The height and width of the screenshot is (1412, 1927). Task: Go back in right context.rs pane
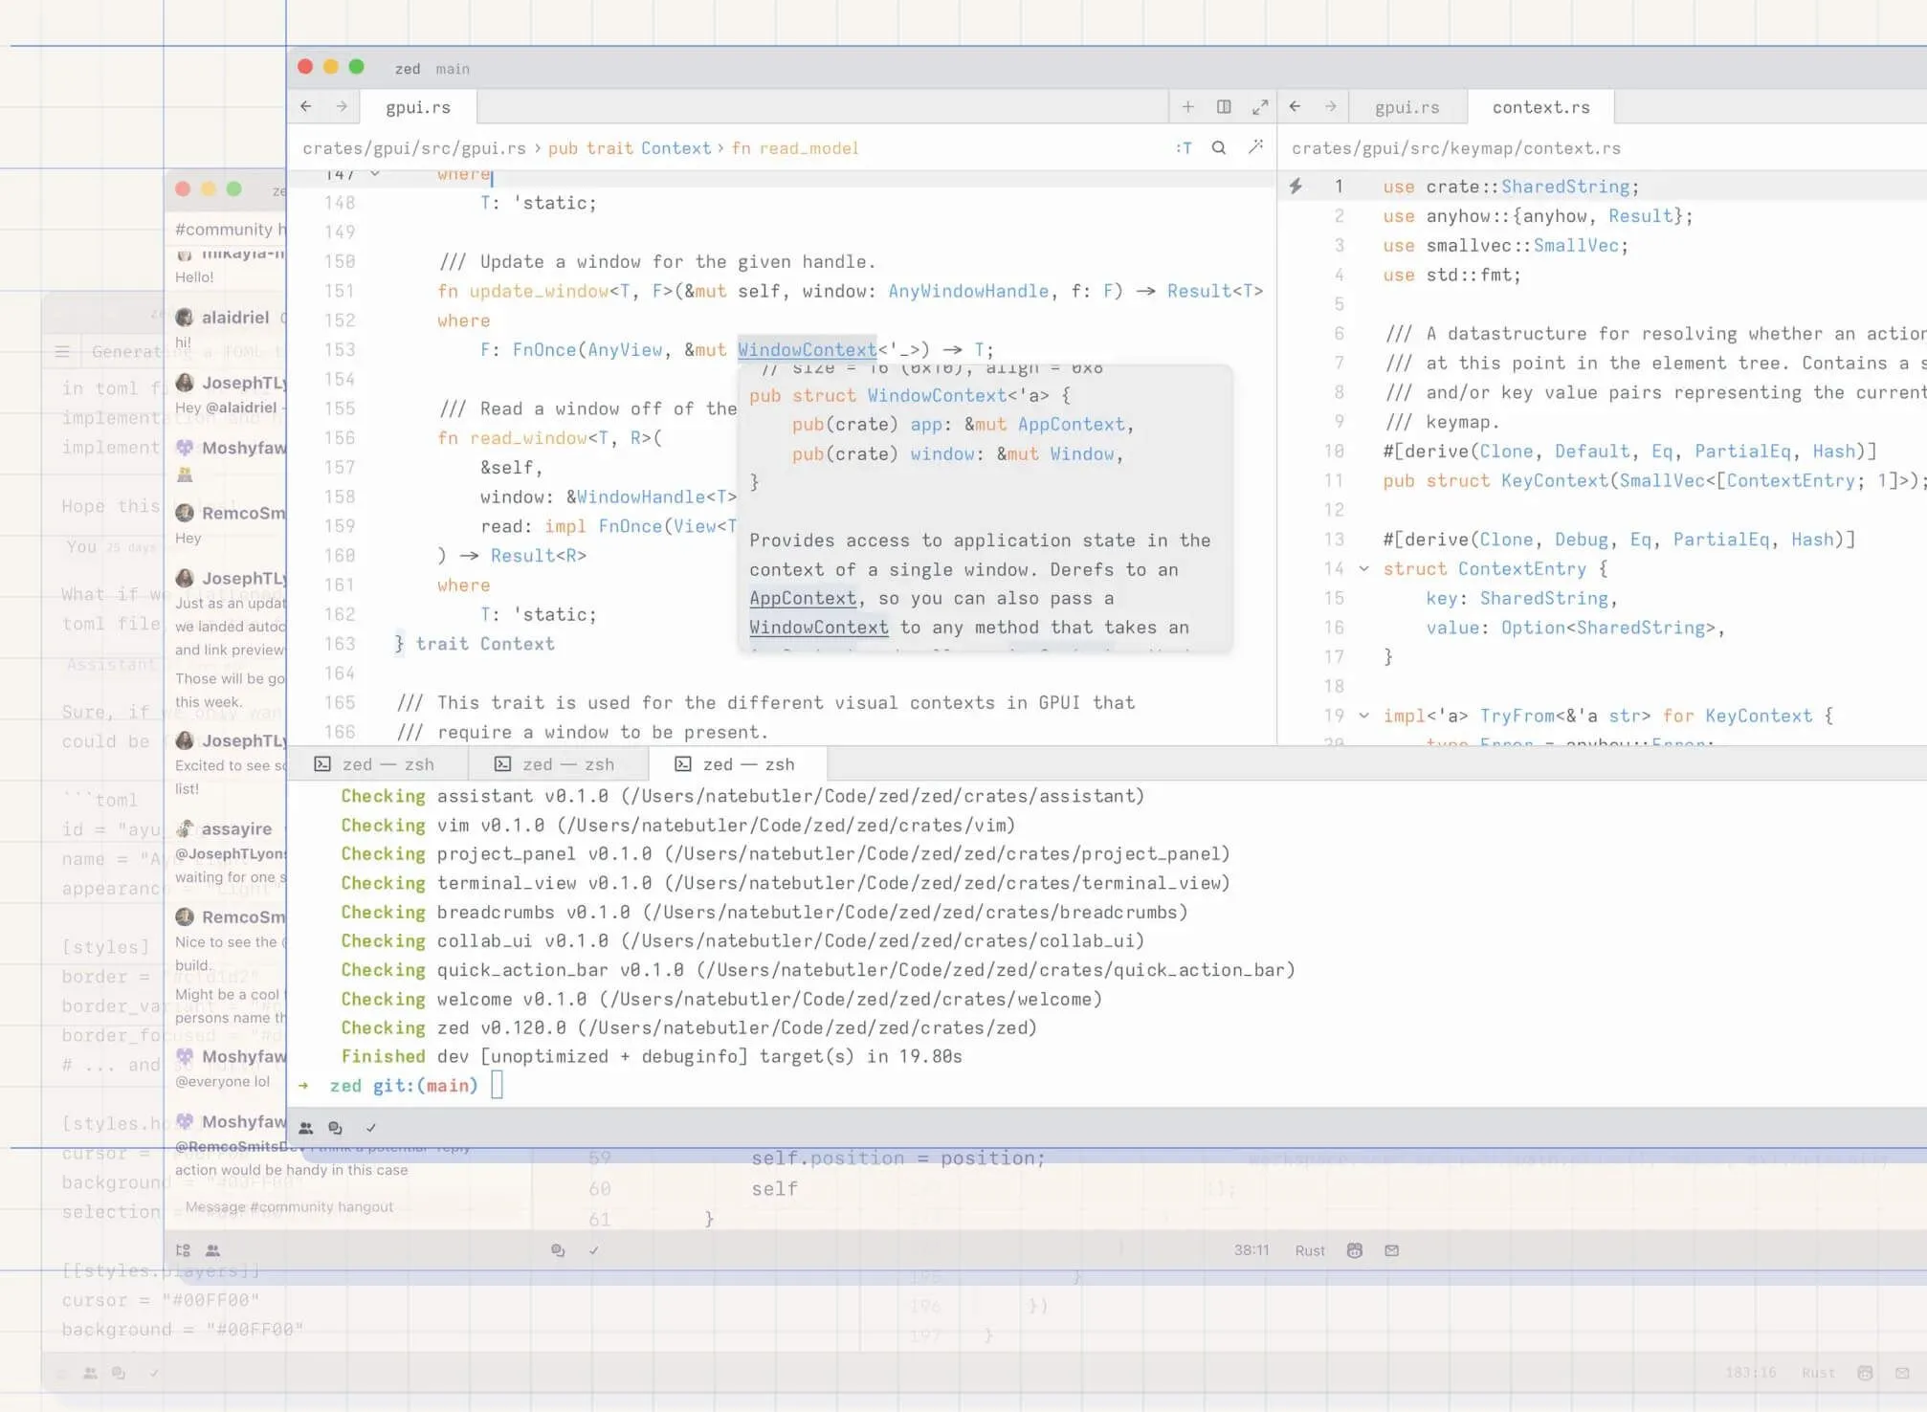pos(1295,106)
